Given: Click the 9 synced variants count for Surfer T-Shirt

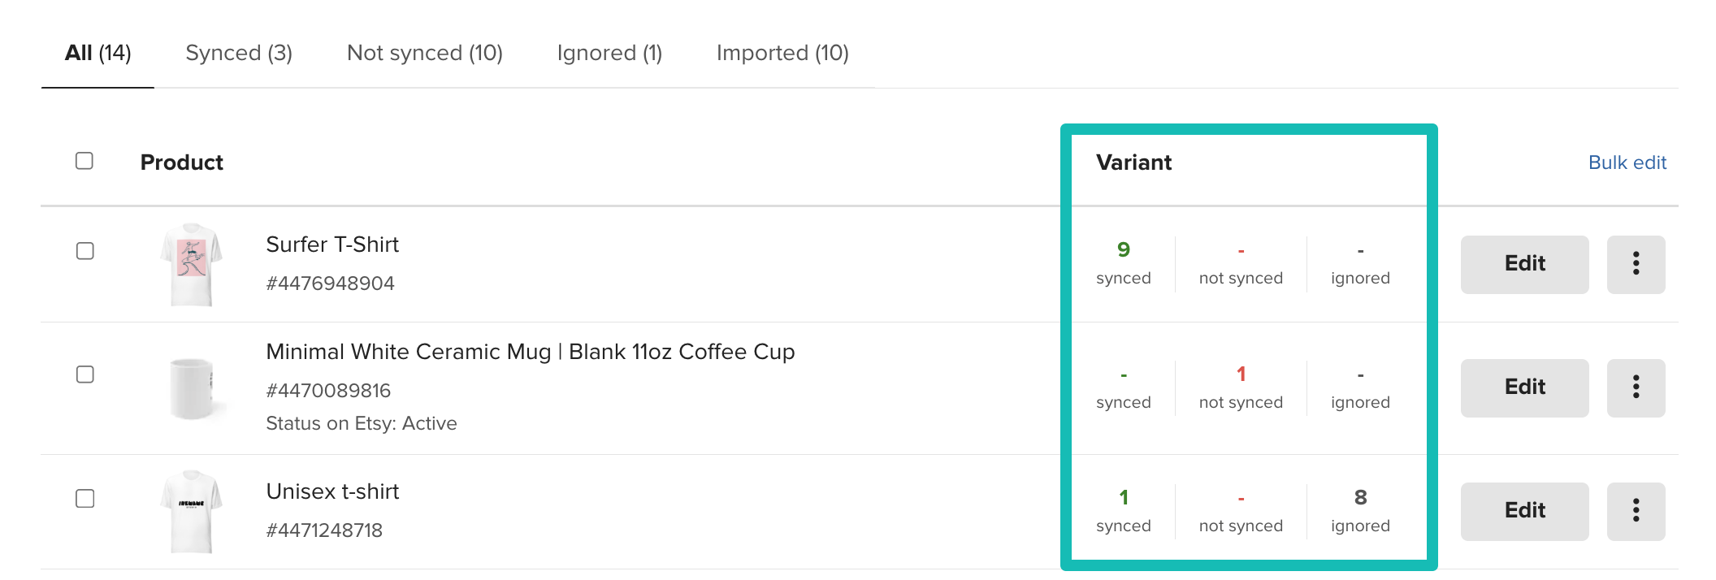Looking at the screenshot, I should [1124, 250].
